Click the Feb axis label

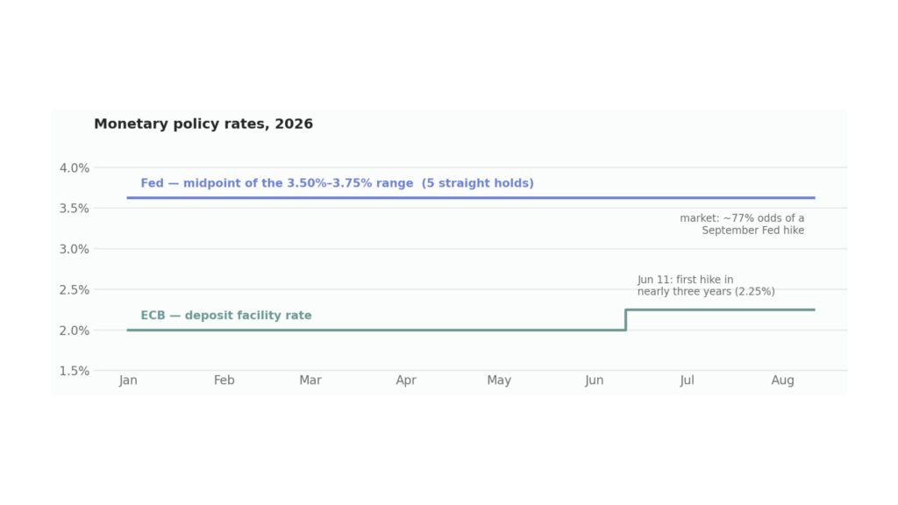(224, 381)
